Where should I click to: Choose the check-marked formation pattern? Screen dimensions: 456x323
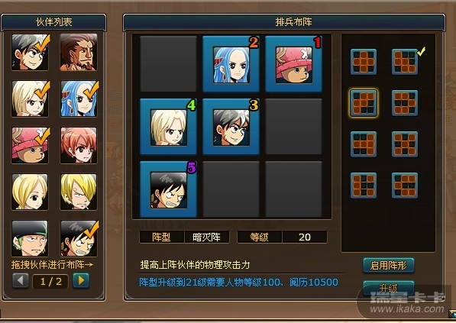pos(405,62)
